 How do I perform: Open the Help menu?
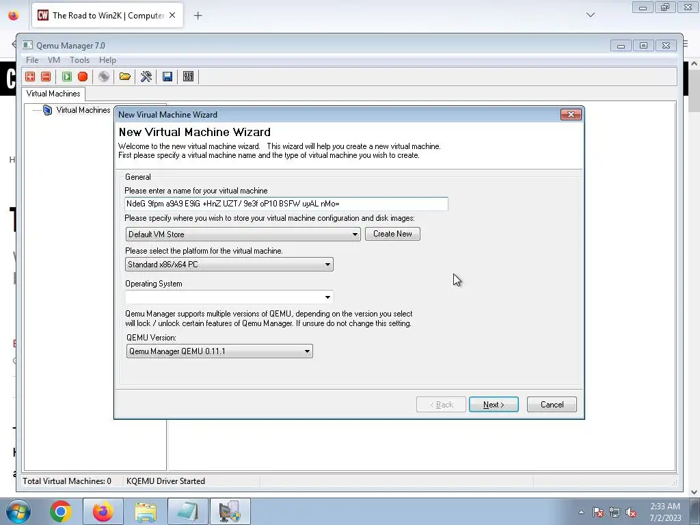coord(107,60)
